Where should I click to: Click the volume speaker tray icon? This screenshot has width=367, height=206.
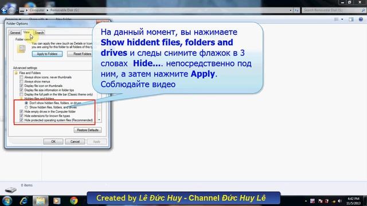(340, 201)
